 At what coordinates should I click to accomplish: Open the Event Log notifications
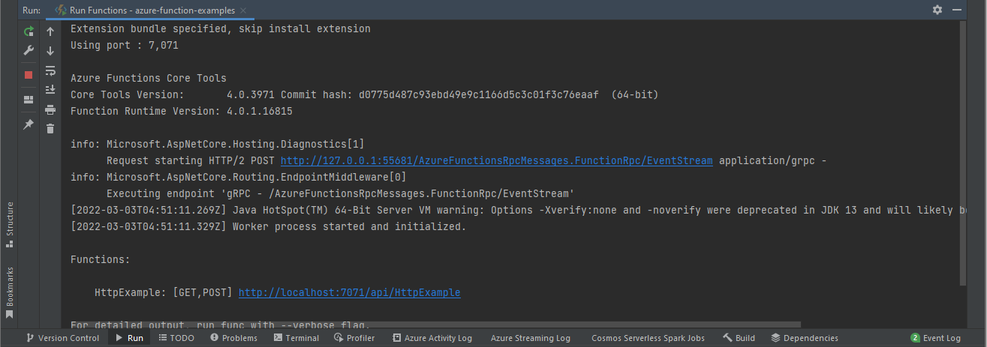pyautogui.click(x=935, y=338)
